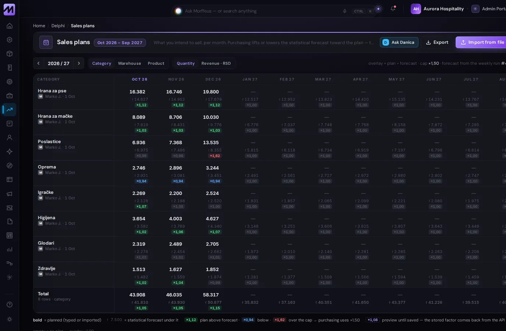Go to the next plan year

(79, 63)
